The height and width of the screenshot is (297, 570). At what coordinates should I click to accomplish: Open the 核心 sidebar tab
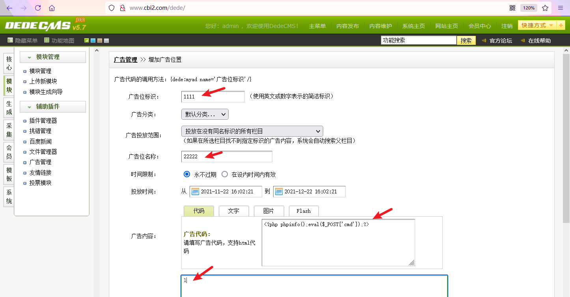coord(9,63)
